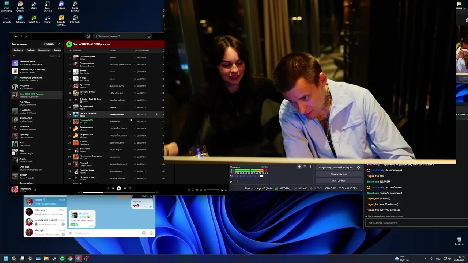Record a Telegram voice message
Screen dimensions: 468x263
click(151, 233)
